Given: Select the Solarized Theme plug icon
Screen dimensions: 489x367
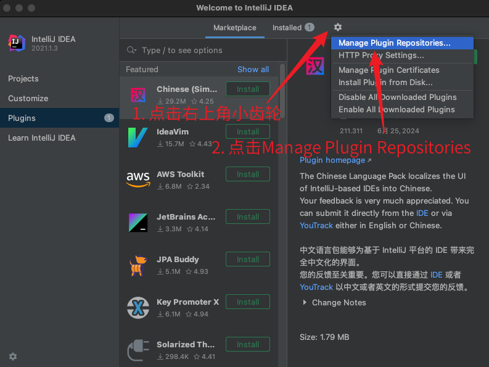Looking at the screenshot, I should point(138,350).
